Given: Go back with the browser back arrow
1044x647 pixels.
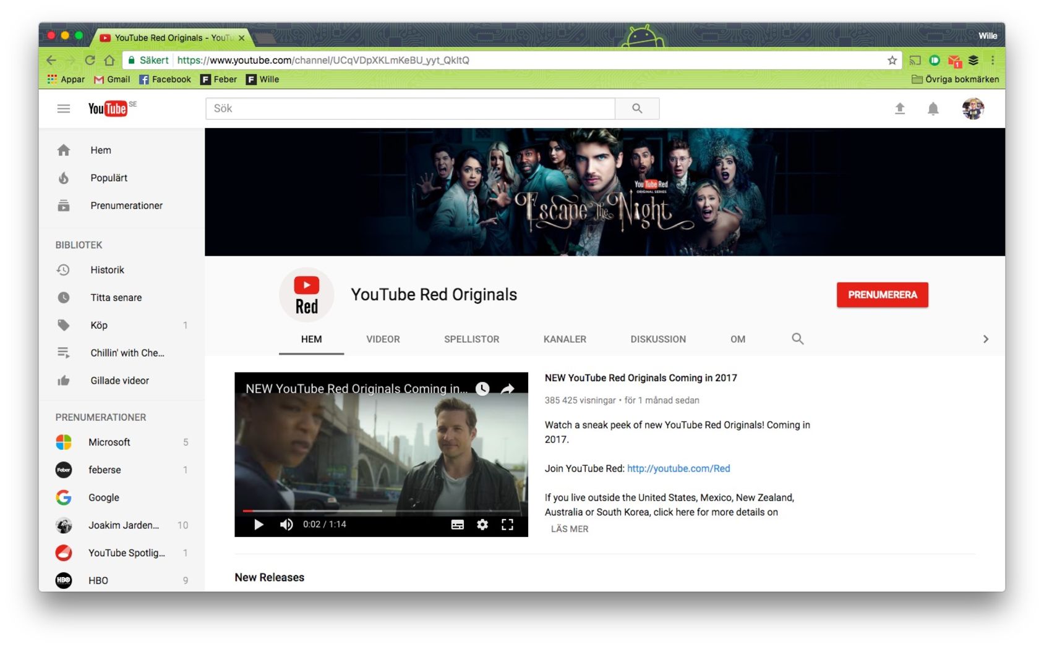Looking at the screenshot, I should (51, 60).
